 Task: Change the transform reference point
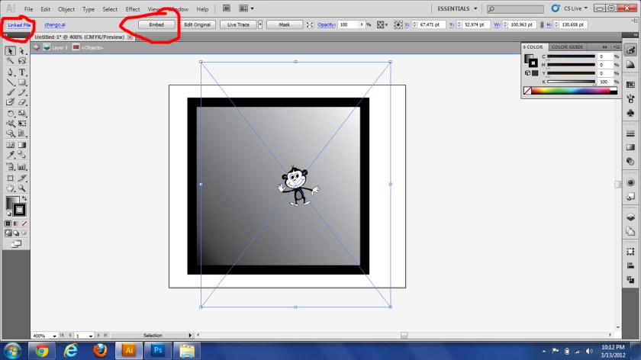[x=398, y=25]
